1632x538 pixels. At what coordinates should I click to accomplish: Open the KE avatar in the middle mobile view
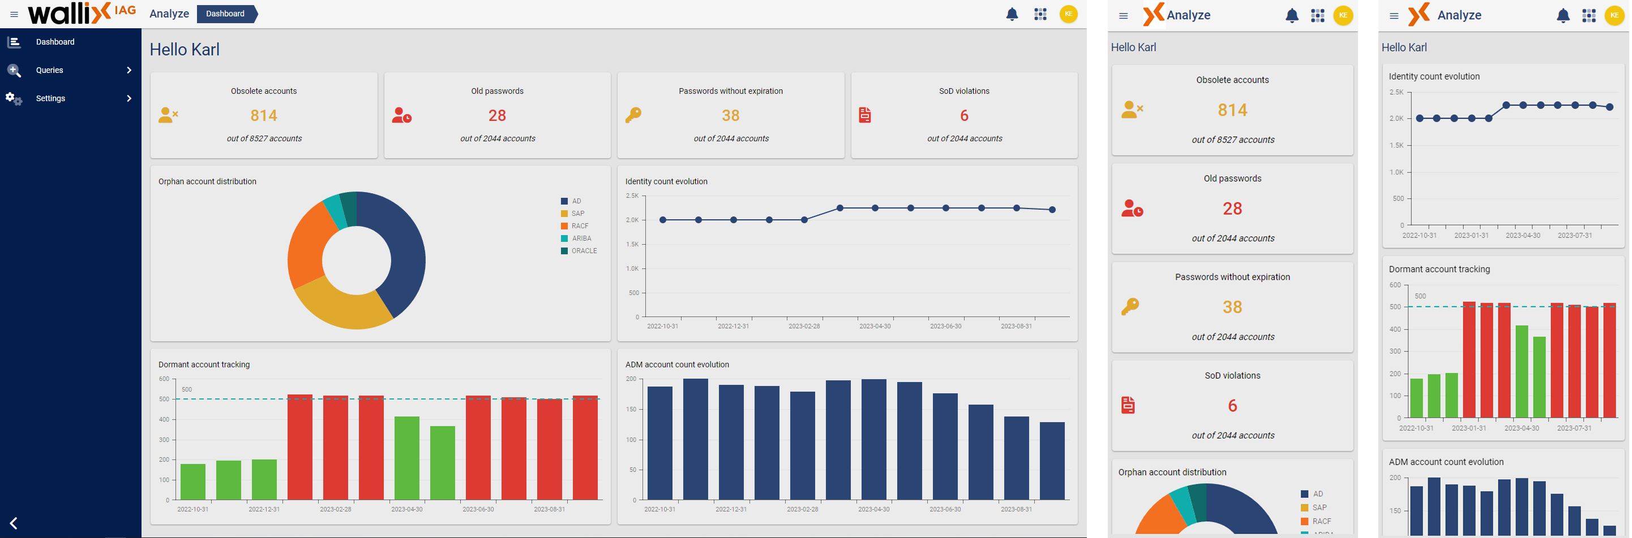click(1343, 15)
